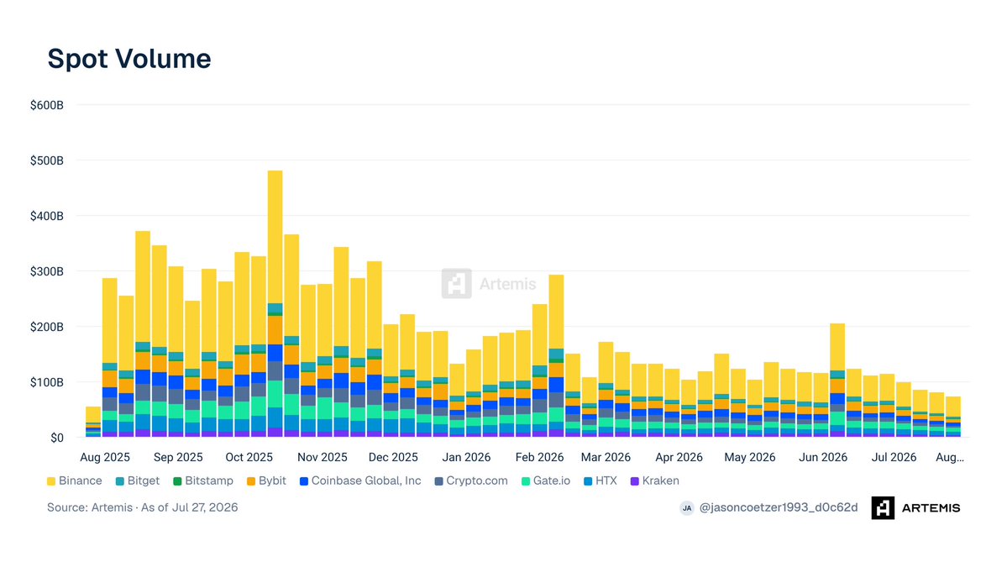Click the $400B y-axis label
Screen dimensions: 1007x567
[x=47, y=217]
